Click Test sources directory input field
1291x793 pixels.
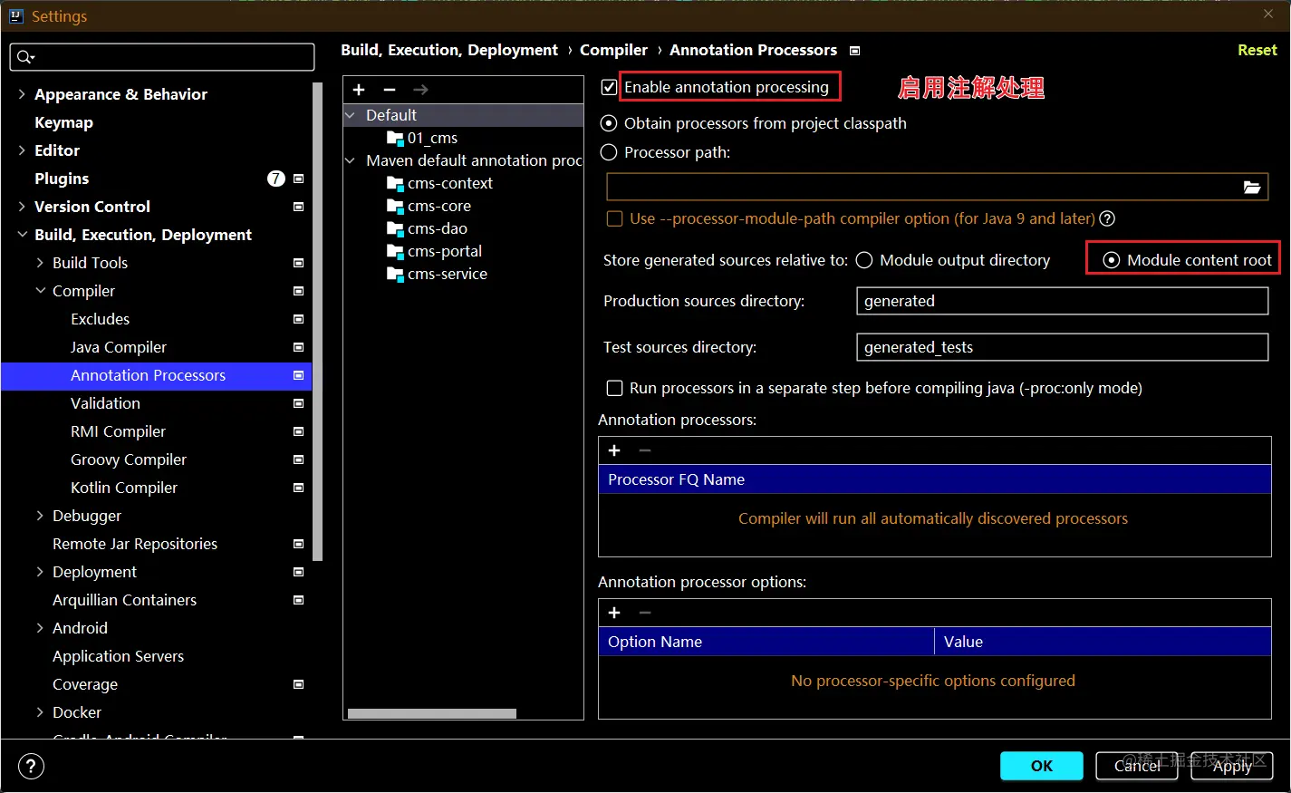click(1062, 347)
